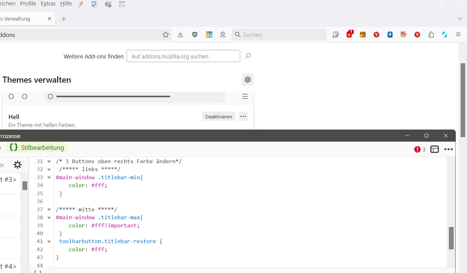Open style editor options gear
Image resolution: width=467 pixels, height=273 pixels.
pyautogui.click(x=18, y=165)
